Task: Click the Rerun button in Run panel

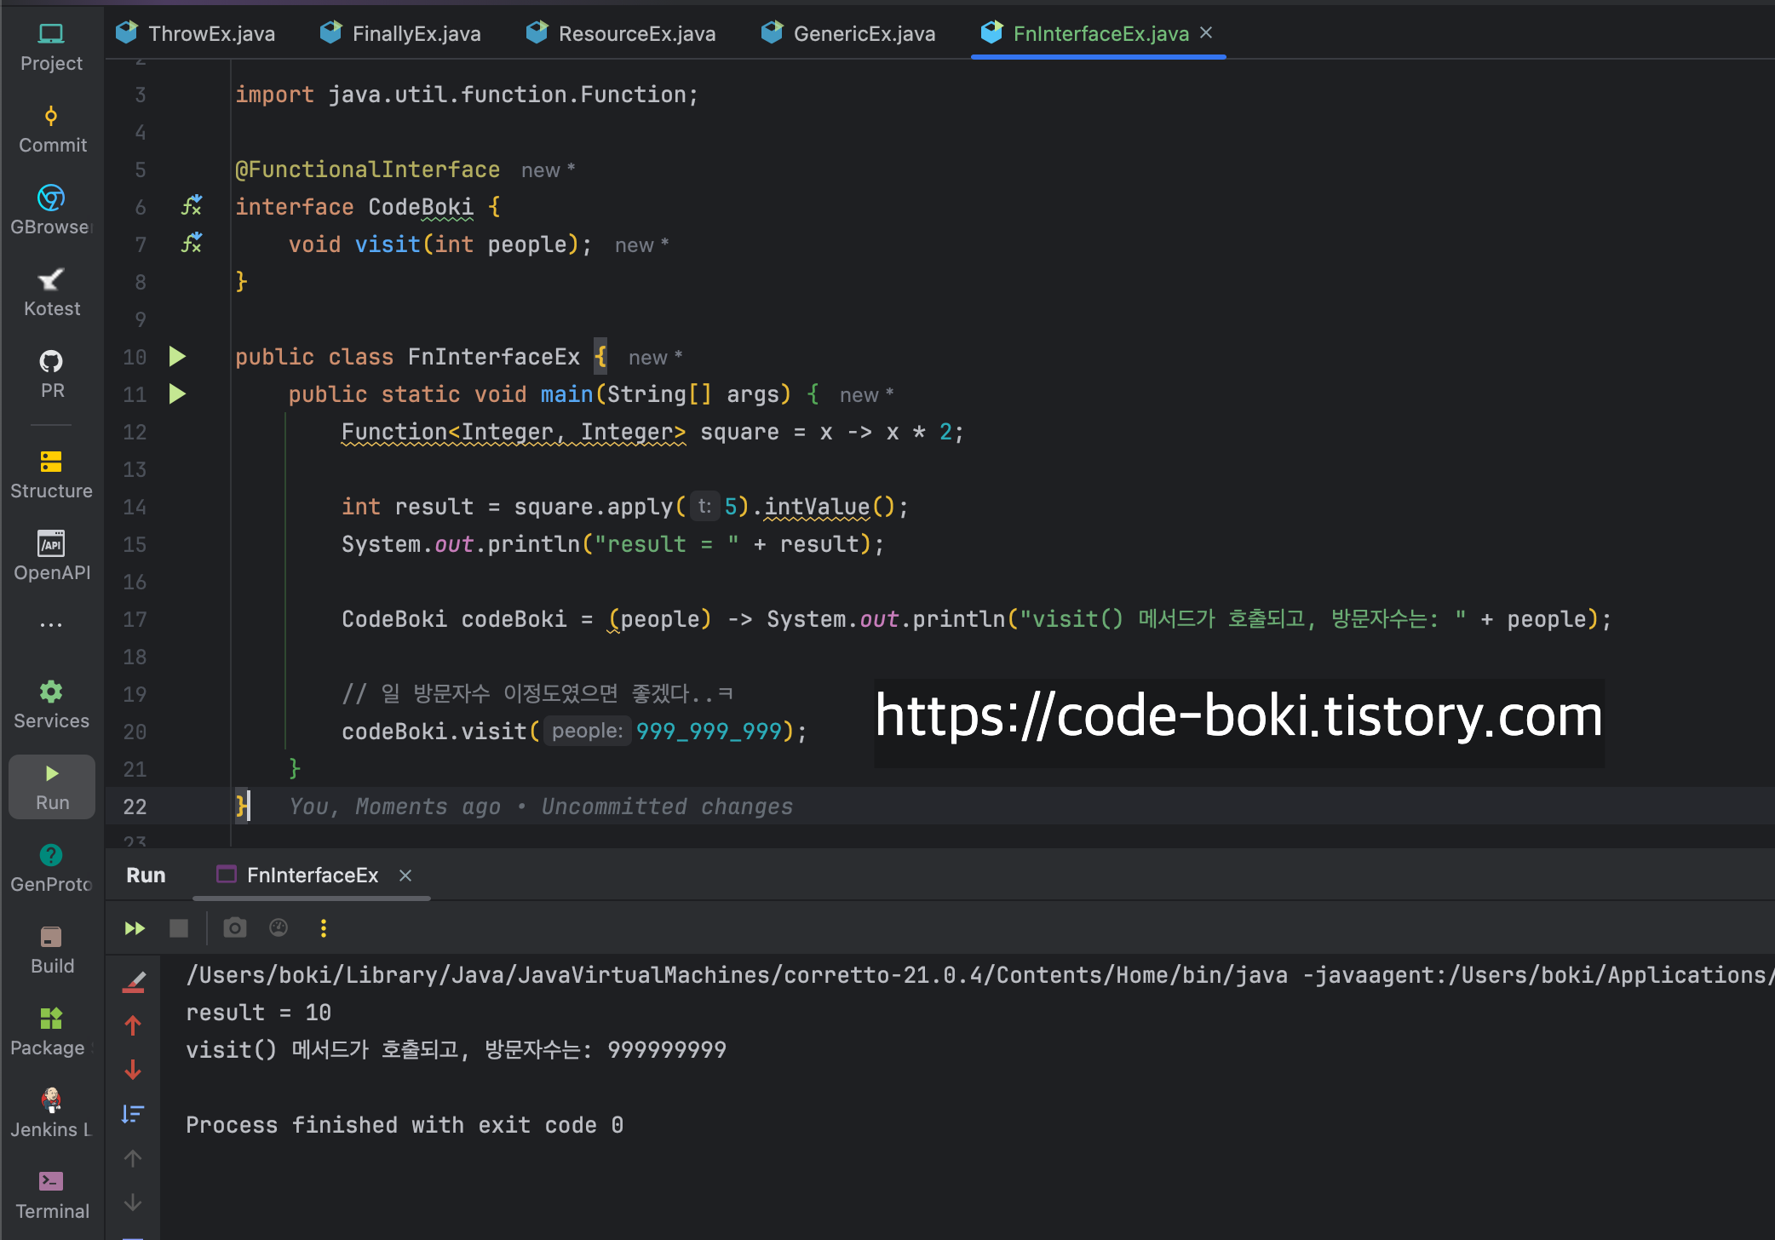Action: coord(135,928)
